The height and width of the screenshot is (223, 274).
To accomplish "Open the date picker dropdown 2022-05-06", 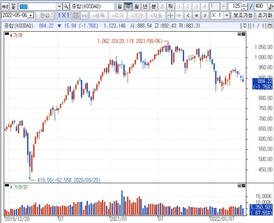I will 31,15.
